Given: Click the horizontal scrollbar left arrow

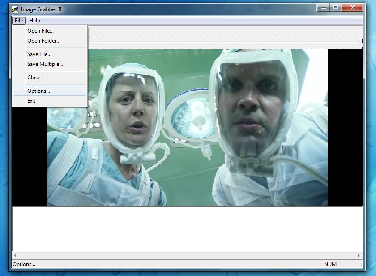Looking at the screenshot, I should point(15,255).
